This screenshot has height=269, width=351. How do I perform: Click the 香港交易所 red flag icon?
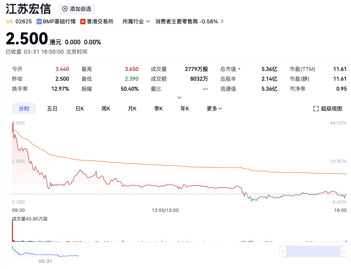[x=83, y=21]
